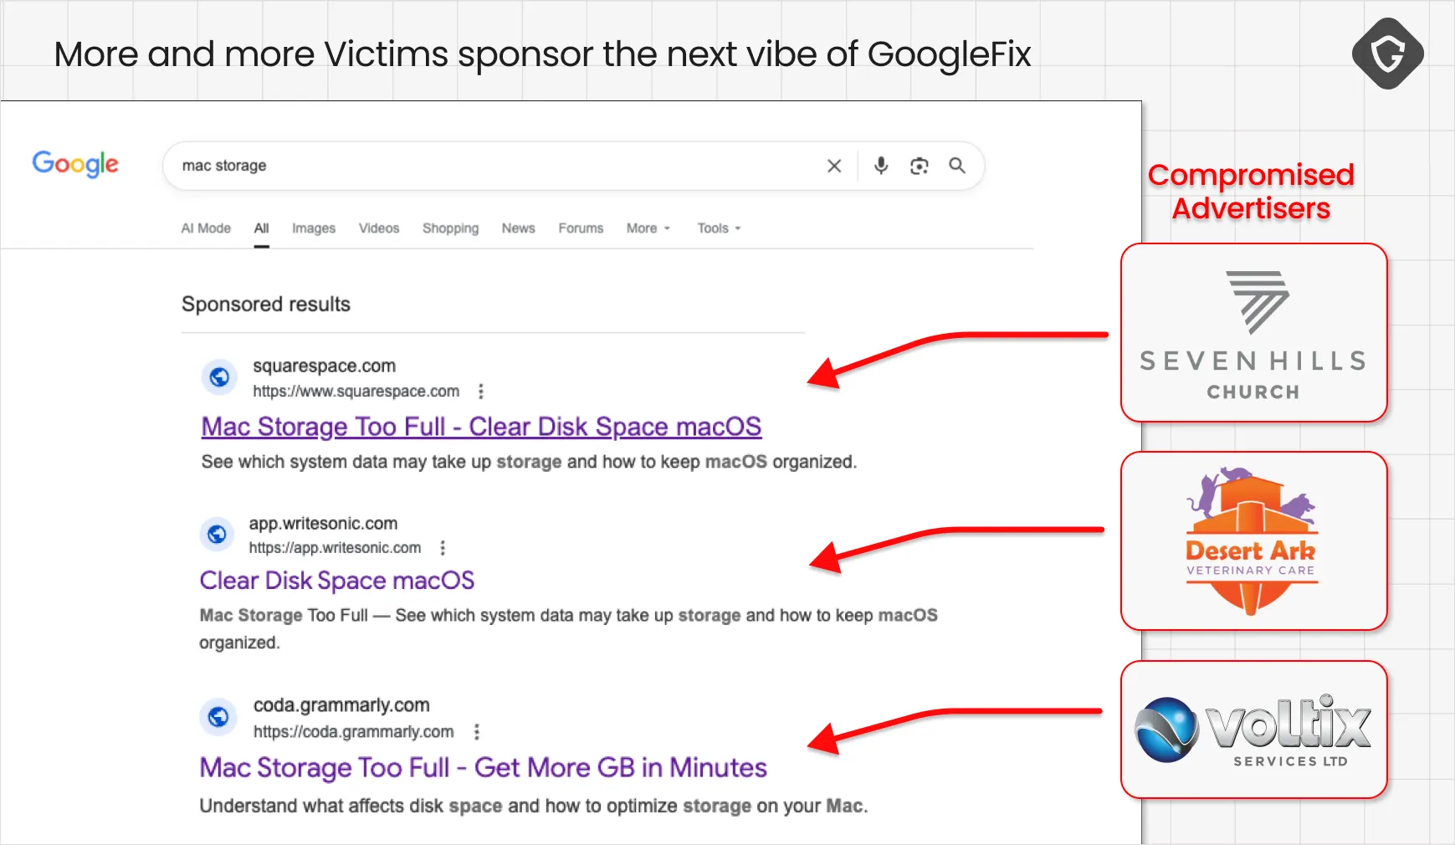Click the description under the app.writesonic.com ad

[568, 629]
